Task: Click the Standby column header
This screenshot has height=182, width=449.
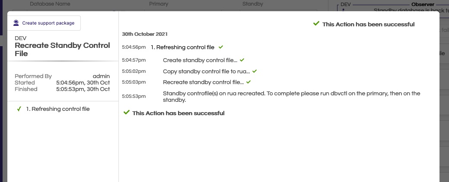Action: coord(252,4)
